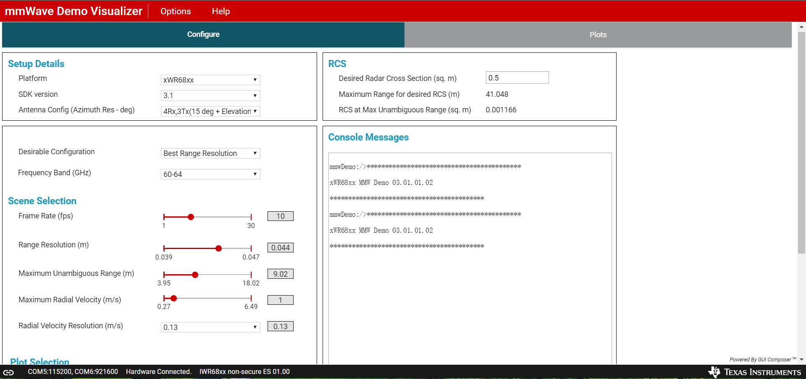Image resolution: width=806 pixels, height=379 pixels.
Task: Select the Frequency Band dropdown
Action: tap(210, 174)
